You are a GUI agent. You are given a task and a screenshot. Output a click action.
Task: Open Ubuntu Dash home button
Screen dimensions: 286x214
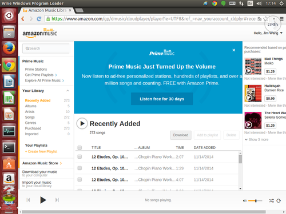pos(9,15)
